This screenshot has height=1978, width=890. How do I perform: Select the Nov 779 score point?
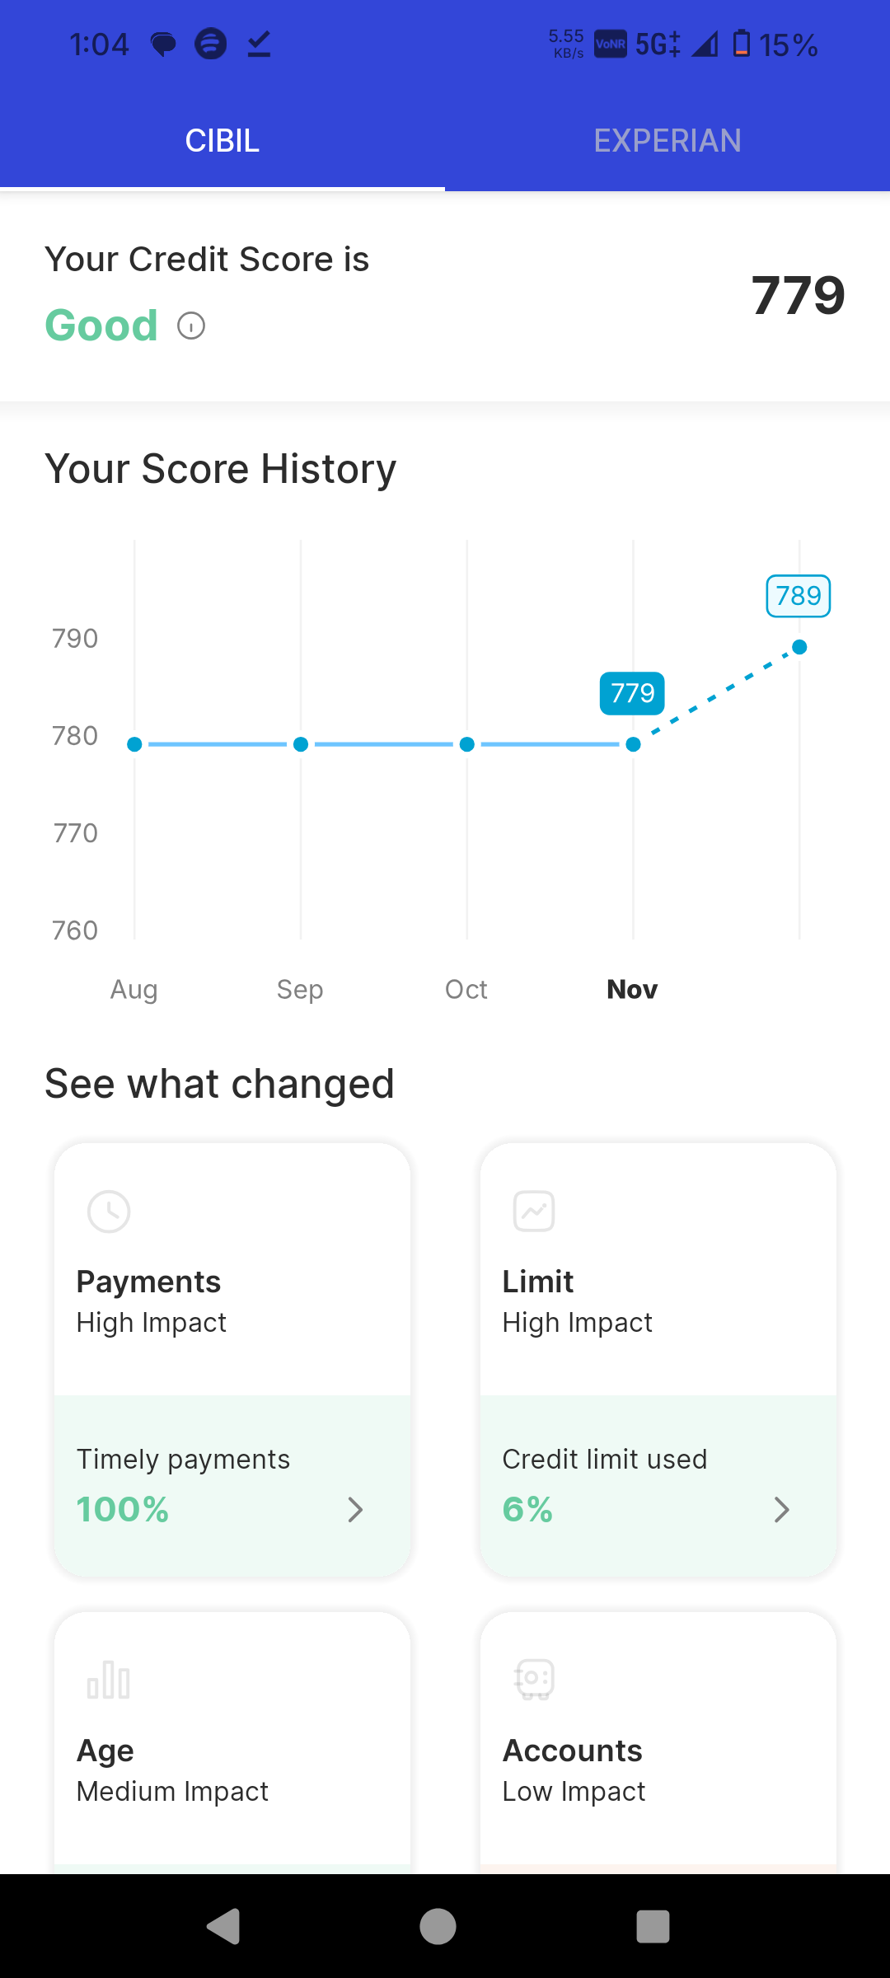(x=633, y=744)
